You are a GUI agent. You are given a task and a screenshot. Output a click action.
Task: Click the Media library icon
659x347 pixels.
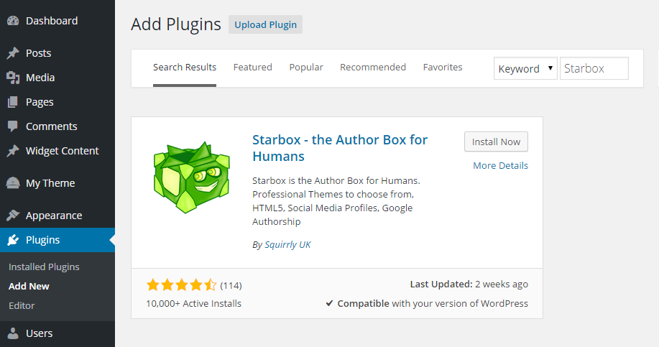(13, 78)
